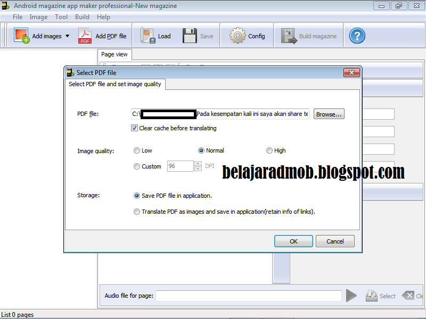The image size is (426, 319).
Task: Click the OK button
Action: (293, 241)
